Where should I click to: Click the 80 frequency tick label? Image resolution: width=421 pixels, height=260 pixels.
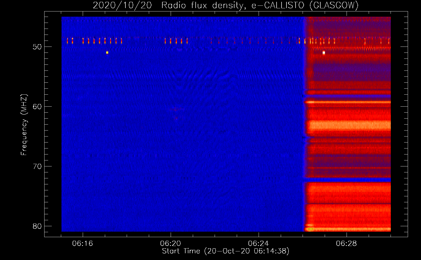[37, 226]
